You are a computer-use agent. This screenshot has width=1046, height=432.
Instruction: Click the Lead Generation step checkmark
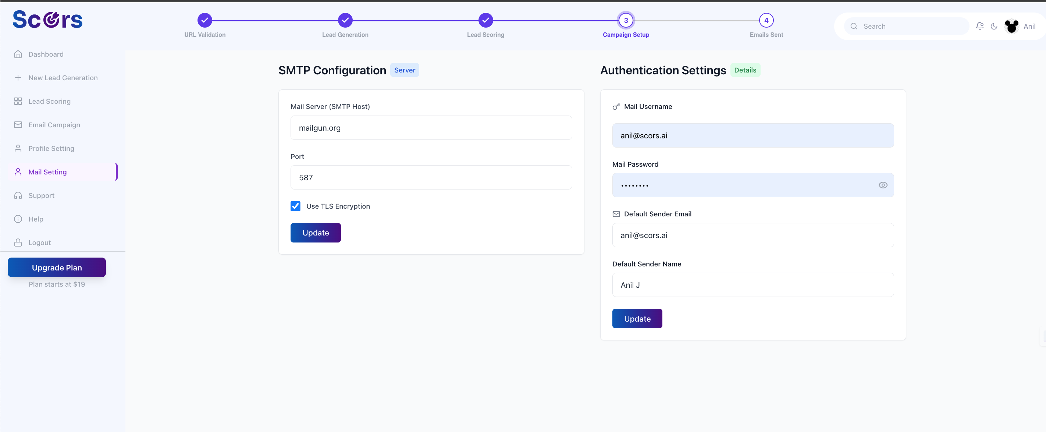(x=345, y=20)
